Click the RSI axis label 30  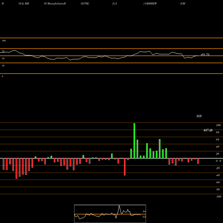pos(3,66)
